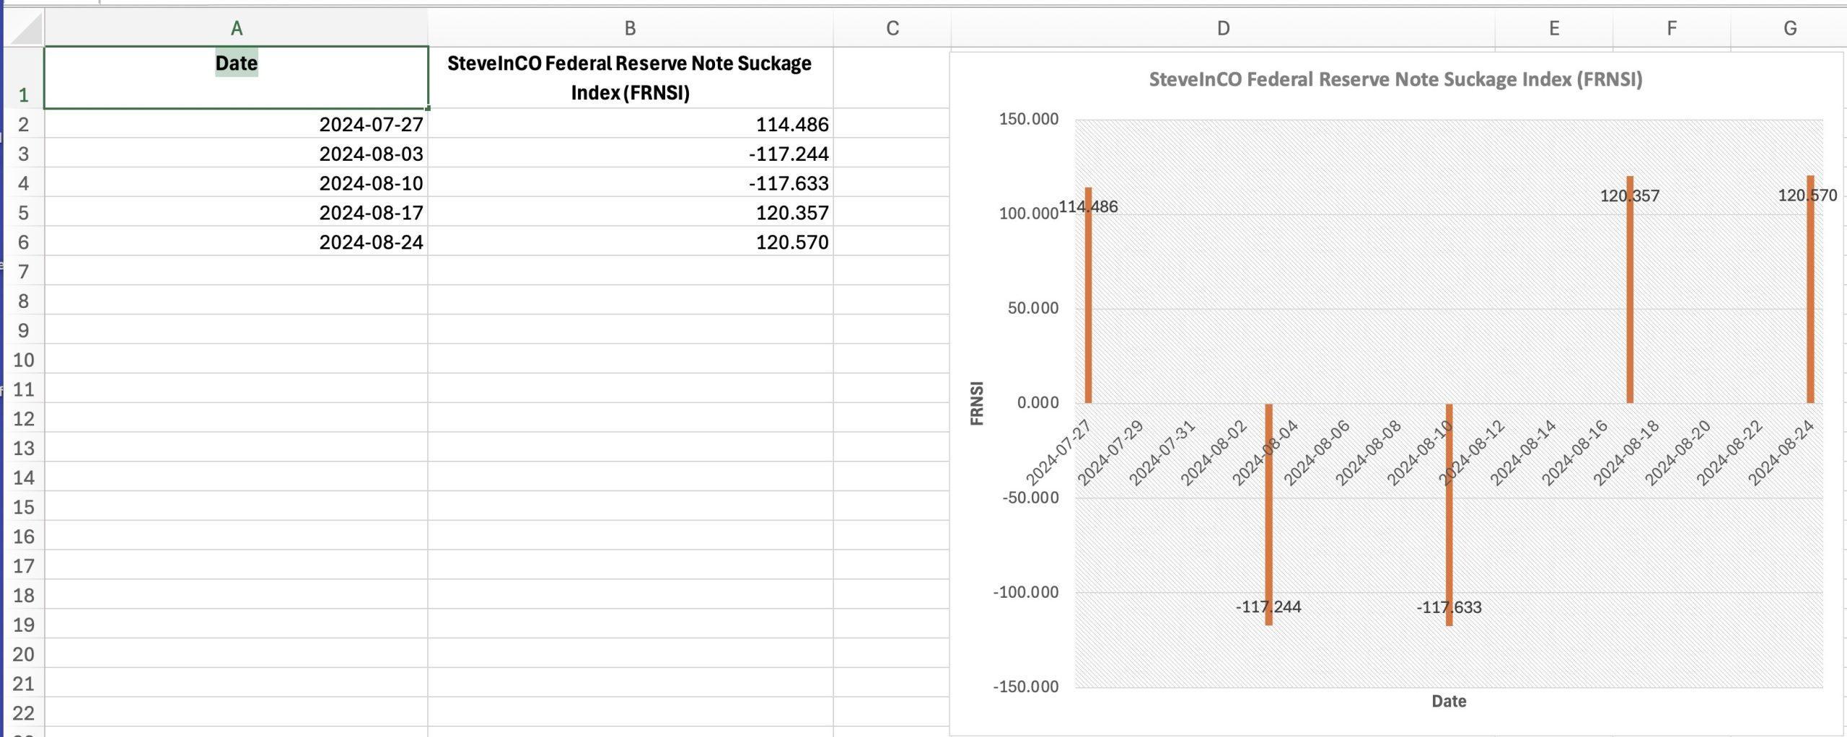Select the 120.570 orange bar
The height and width of the screenshot is (737, 1847).
click(x=1810, y=289)
